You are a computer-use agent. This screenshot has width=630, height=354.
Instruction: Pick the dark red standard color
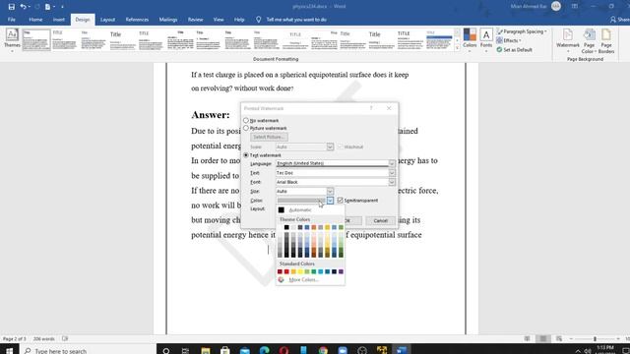[280, 271]
